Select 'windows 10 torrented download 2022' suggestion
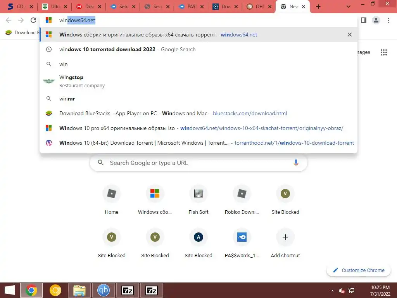The image size is (397, 298). (x=198, y=49)
